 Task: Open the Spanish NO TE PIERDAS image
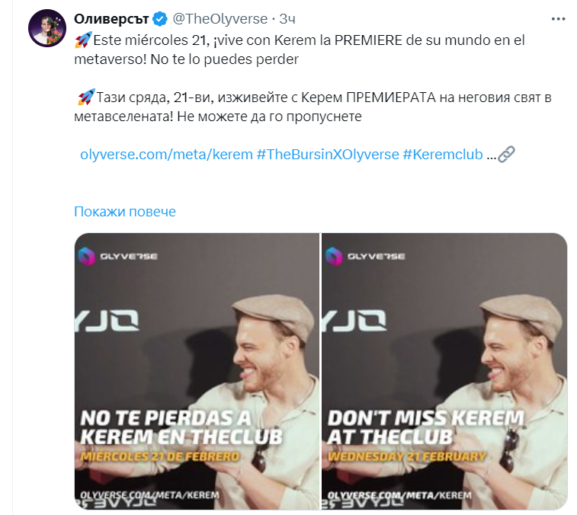tap(197, 371)
